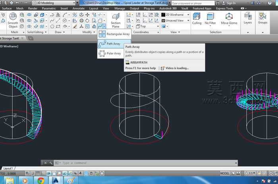278x184 pixels.
Task: Choose Rectangular Array from the menu
Action: coord(114,34)
